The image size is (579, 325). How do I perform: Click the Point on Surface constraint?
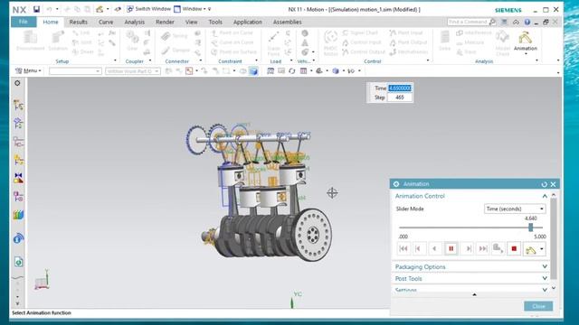click(x=233, y=52)
